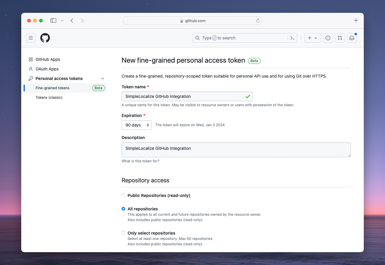Open a new Safari tab
The width and height of the screenshot is (385, 265).
(356, 21)
